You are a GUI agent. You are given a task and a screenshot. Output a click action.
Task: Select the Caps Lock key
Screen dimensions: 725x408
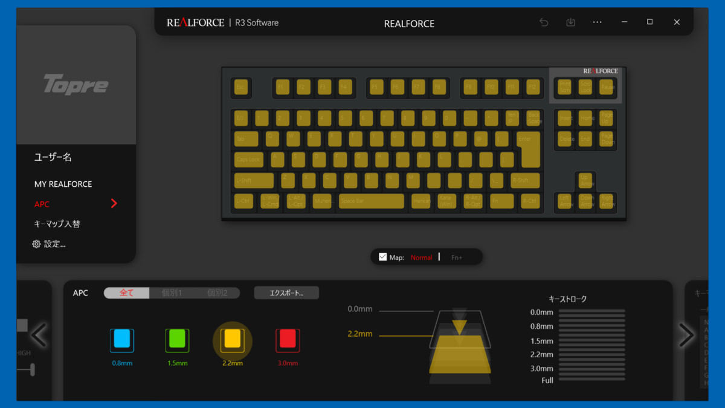(249, 160)
